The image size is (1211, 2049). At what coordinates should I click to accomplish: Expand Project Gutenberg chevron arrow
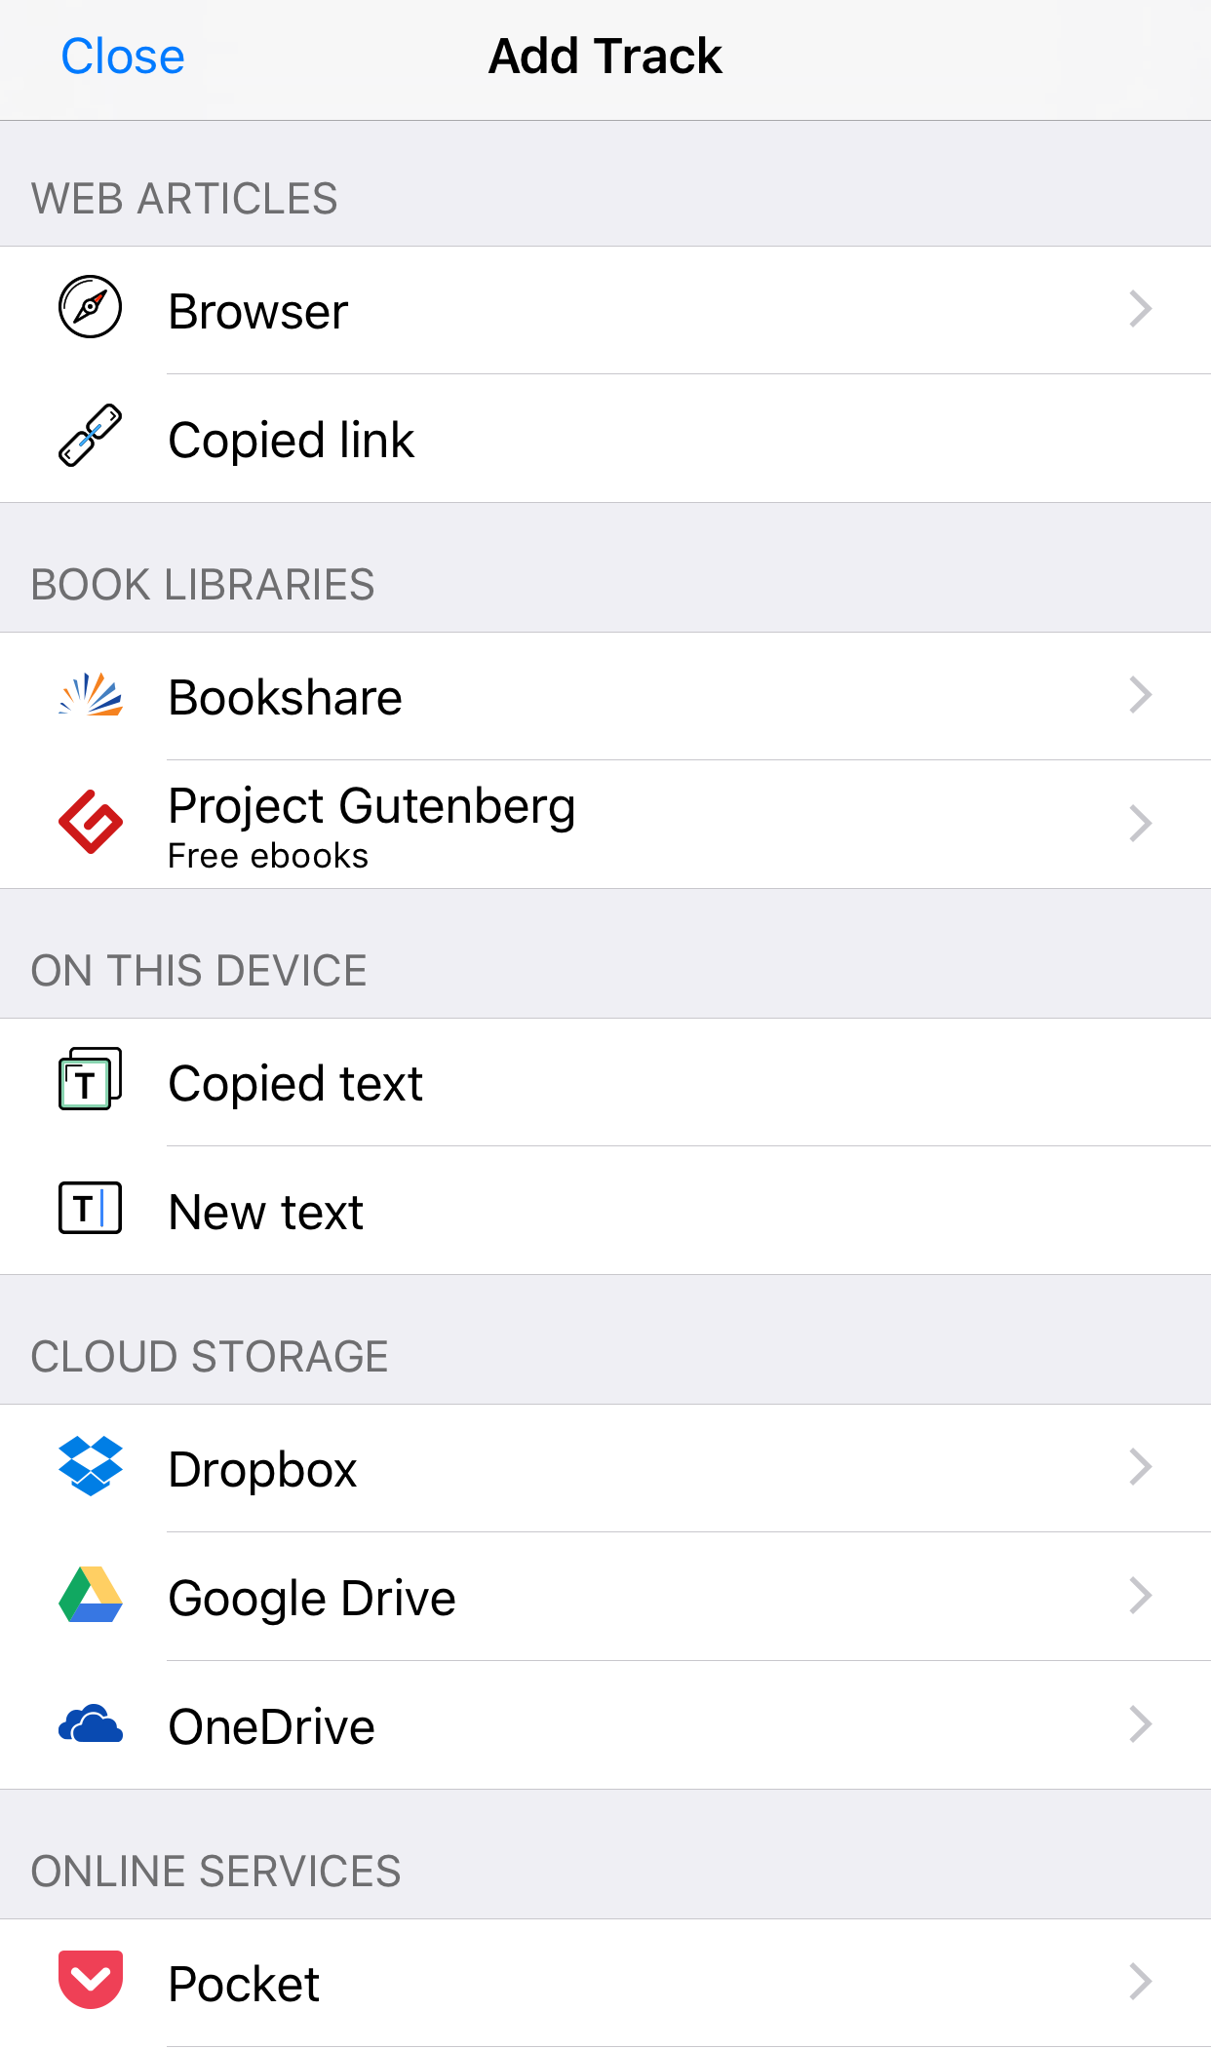point(1141,824)
